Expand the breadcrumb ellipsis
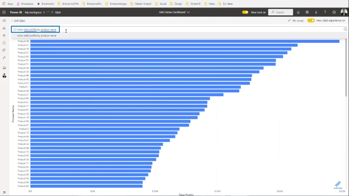This screenshot has width=349, height=196. coord(48,12)
